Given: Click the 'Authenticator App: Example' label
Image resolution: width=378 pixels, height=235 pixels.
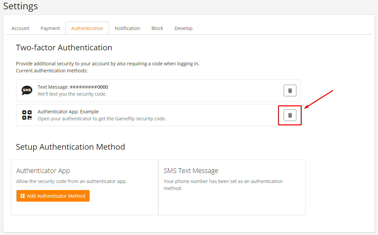Looking at the screenshot, I should click(x=68, y=112).
